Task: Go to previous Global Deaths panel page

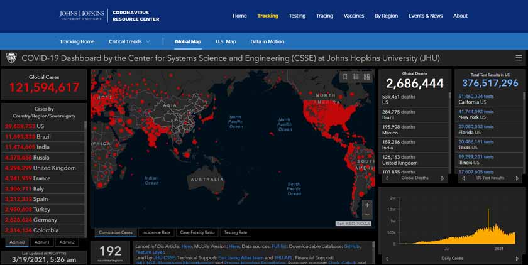Action: (x=387, y=178)
